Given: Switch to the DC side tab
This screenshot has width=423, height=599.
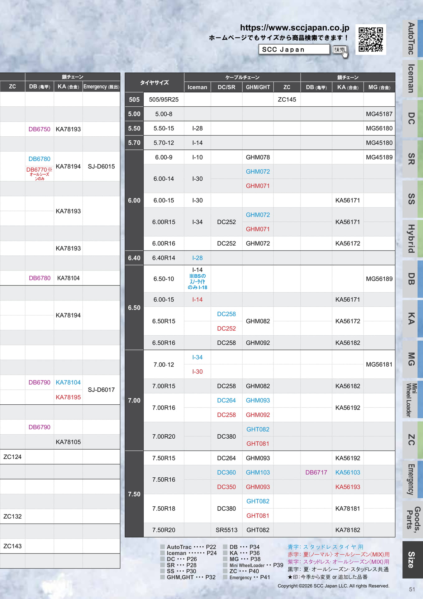Looking at the screenshot, I should 412,119.
